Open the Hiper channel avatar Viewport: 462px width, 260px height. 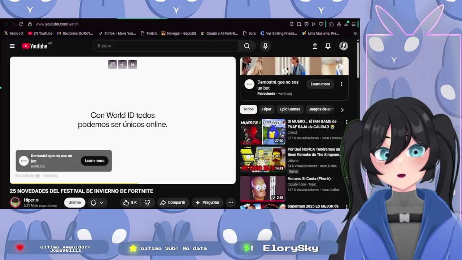point(15,203)
